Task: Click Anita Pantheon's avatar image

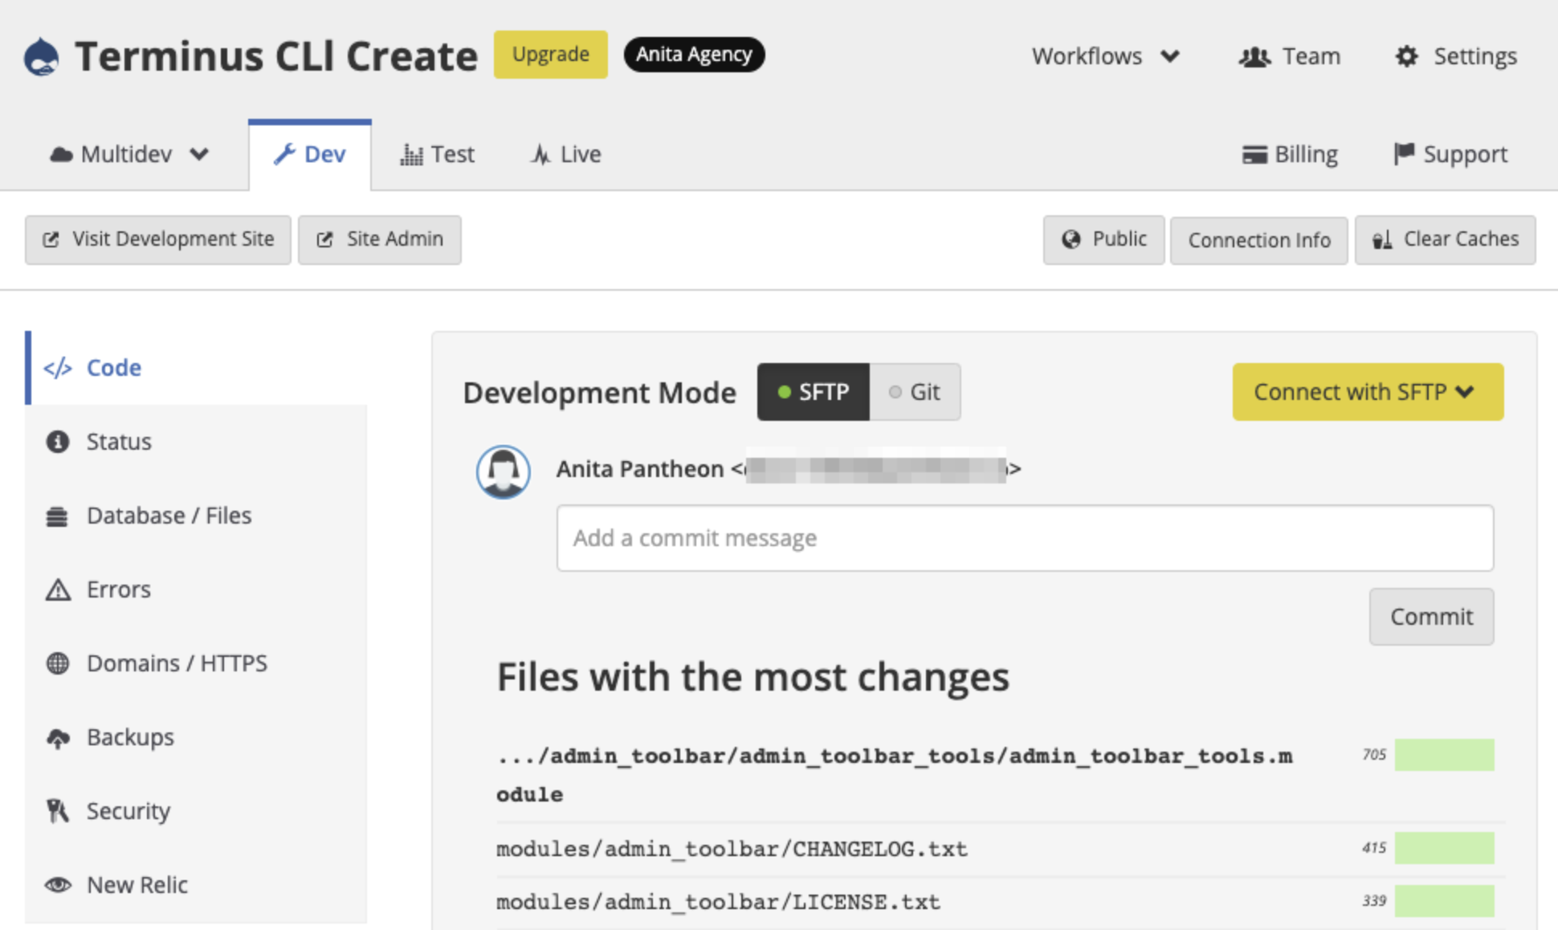Action: tap(504, 471)
